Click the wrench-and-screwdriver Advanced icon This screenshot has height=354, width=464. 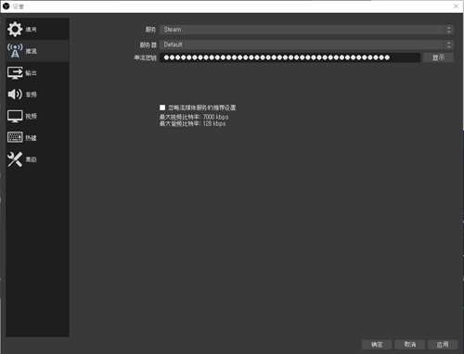coord(15,159)
